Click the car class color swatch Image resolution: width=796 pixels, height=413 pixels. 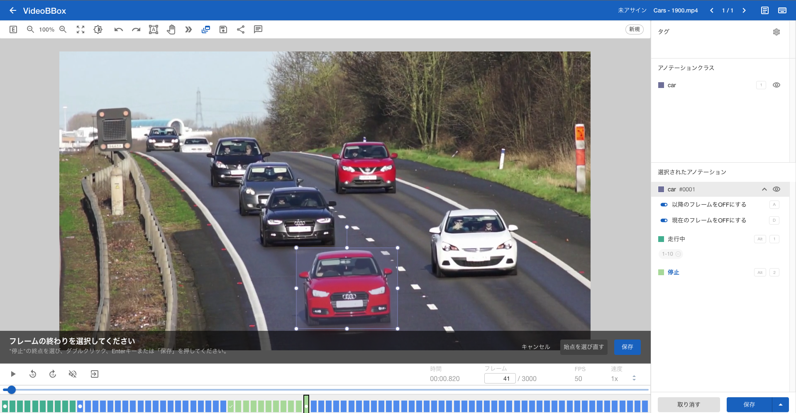(661, 85)
